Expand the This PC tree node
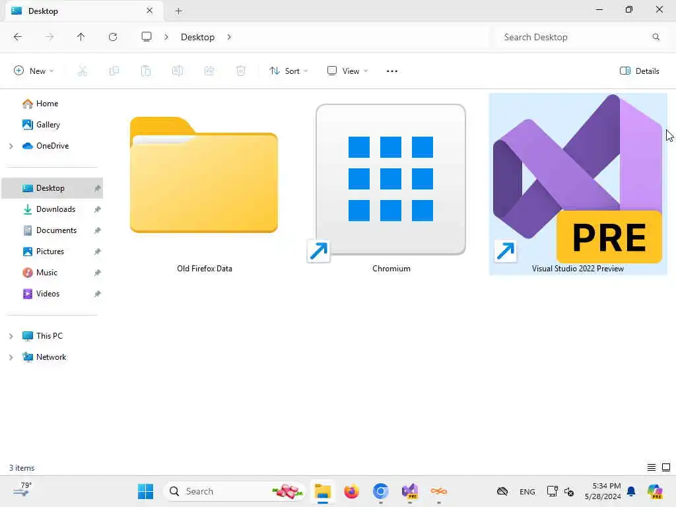 coord(11,336)
